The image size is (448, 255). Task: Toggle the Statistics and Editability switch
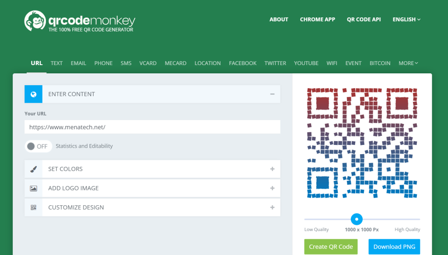point(38,146)
